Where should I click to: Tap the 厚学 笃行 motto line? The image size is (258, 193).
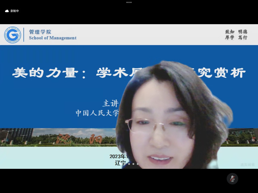pos(236,38)
